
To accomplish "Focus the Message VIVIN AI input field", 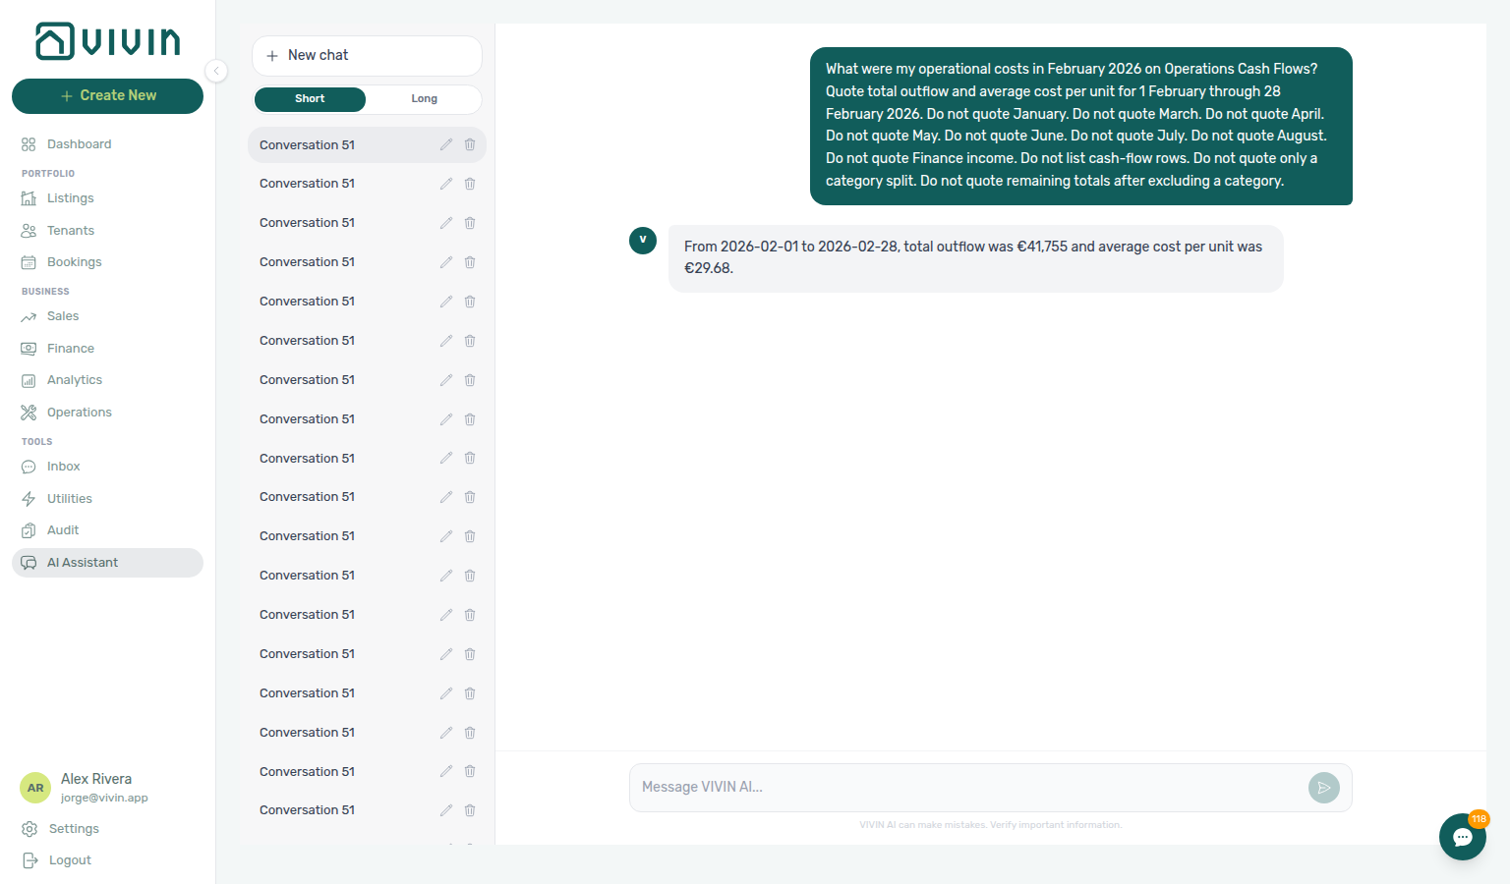I will (968, 788).
